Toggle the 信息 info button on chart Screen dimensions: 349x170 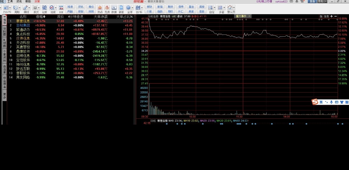coord(326,16)
